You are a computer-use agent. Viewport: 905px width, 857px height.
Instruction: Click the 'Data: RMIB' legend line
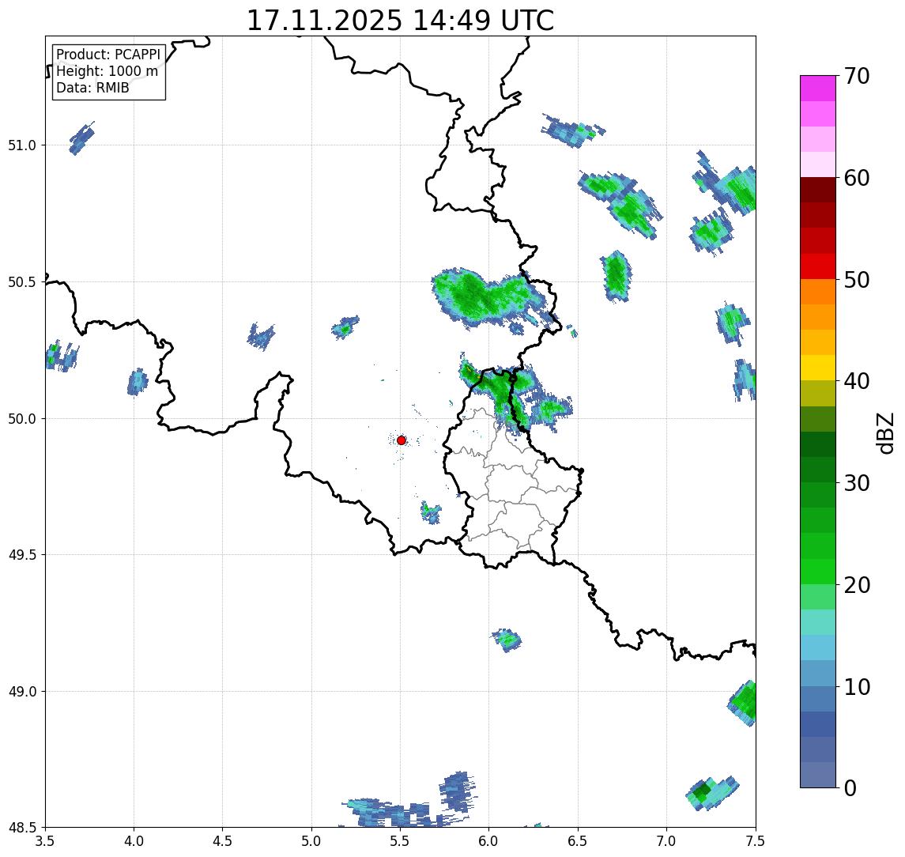click(x=92, y=88)
